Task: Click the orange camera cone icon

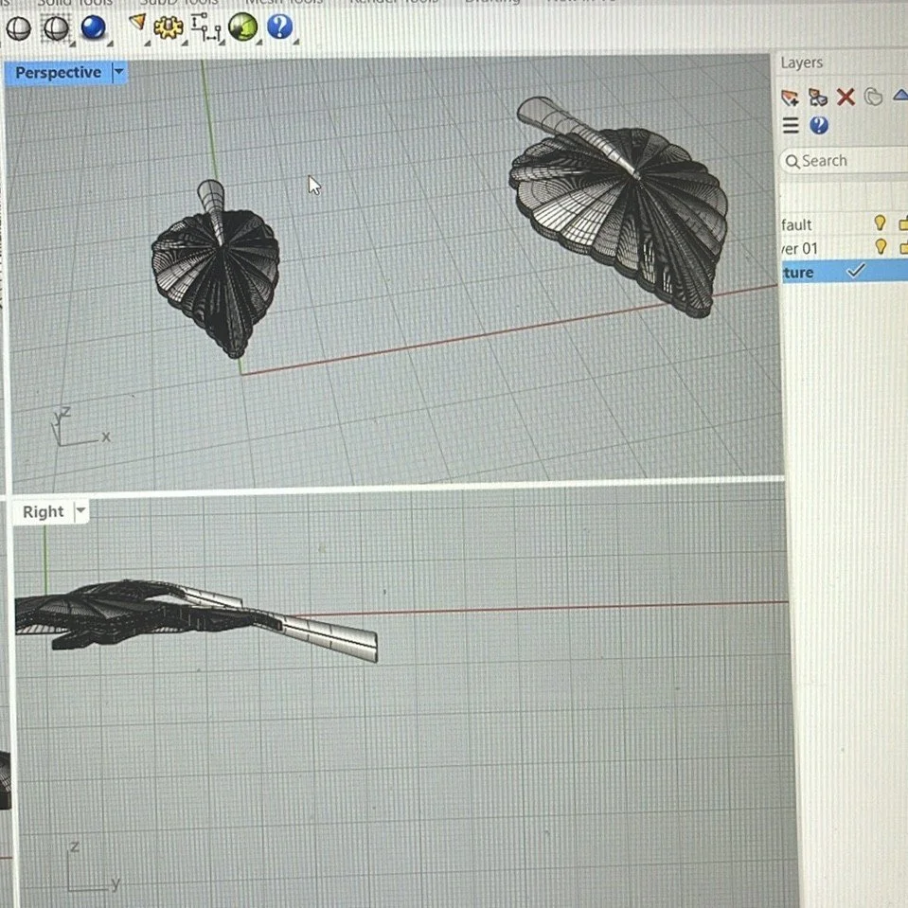Action: click(137, 23)
